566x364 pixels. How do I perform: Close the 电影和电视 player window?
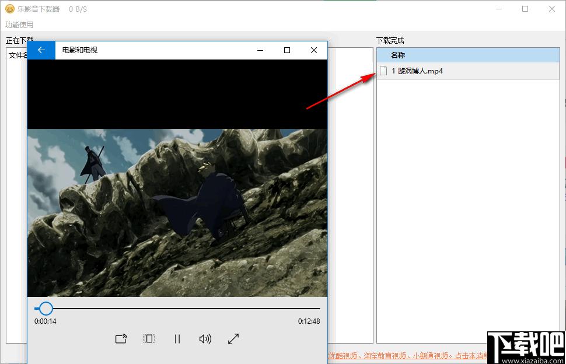click(x=314, y=50)
